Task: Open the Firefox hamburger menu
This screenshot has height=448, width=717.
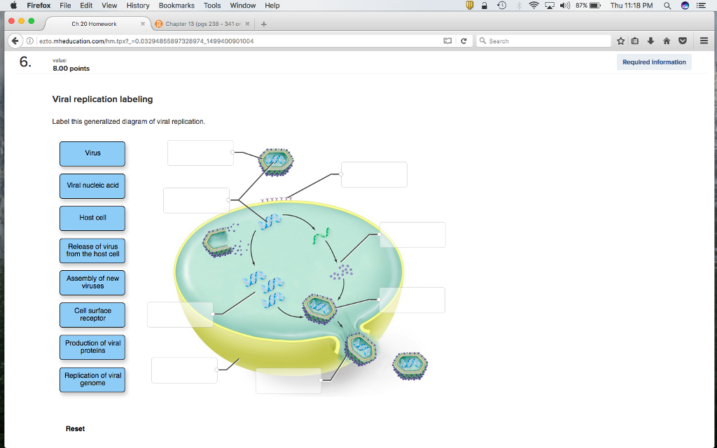Action: tap(703, 41)
